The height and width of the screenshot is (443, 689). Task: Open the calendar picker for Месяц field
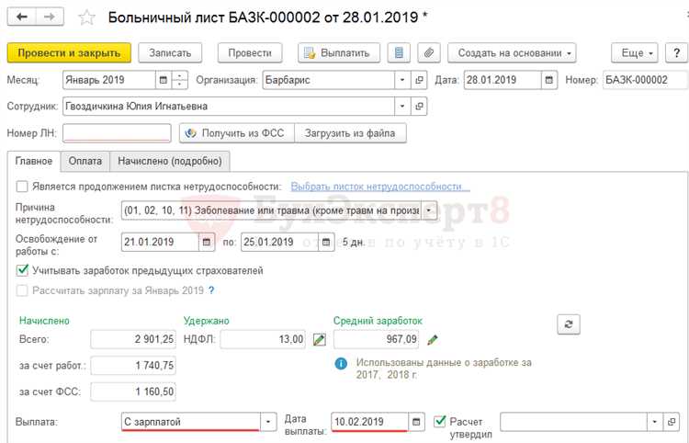point(163,81)
